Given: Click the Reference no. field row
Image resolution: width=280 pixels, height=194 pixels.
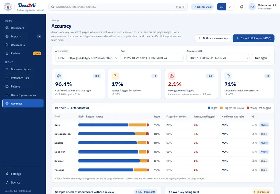Looking at the screenshot, I should (163, 134).
